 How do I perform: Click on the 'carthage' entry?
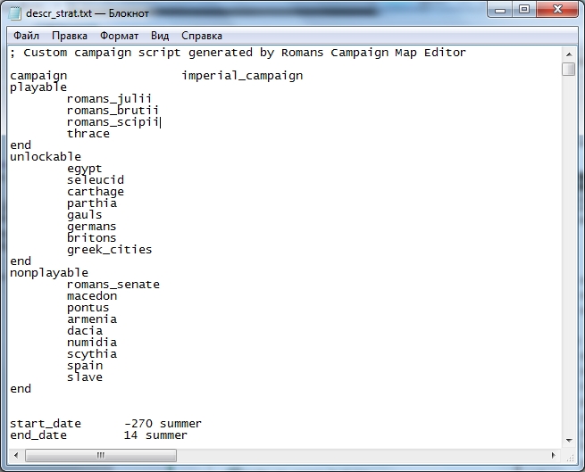pos(96,192)
